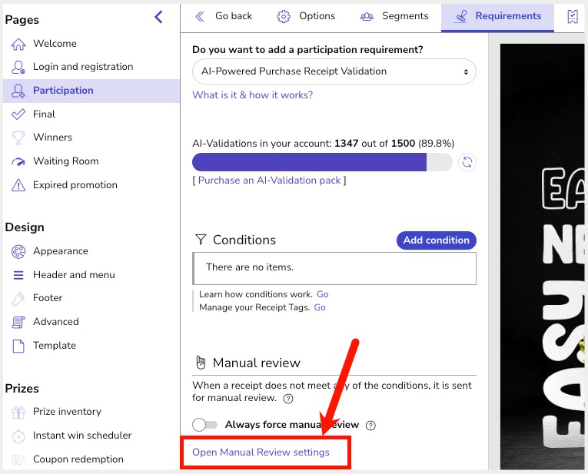The width and height of the screenshot is (588, 474).
Task: Select Expired promotion warning item
Action: tap(75, 185)
